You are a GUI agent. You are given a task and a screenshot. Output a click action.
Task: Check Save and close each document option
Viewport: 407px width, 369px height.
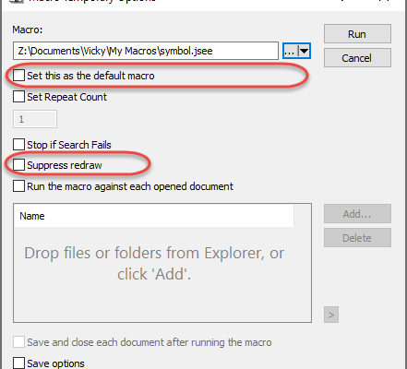(18, 342)
